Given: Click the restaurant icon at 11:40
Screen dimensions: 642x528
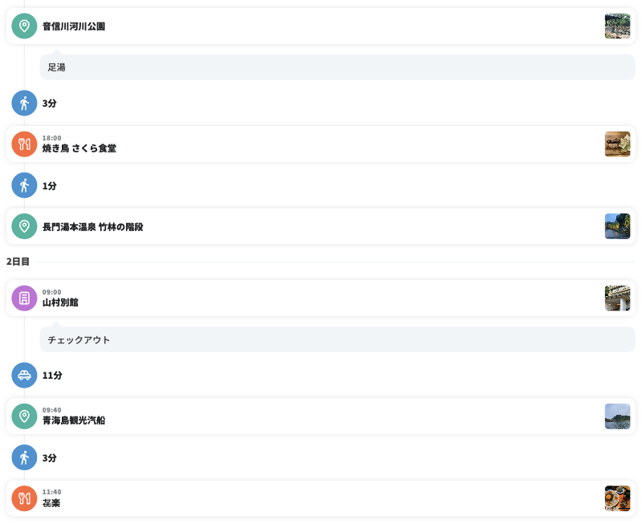Looking at the screenshot, I should 24,498.
